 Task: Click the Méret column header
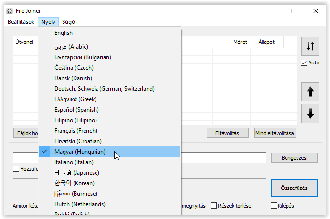point(240,42)
